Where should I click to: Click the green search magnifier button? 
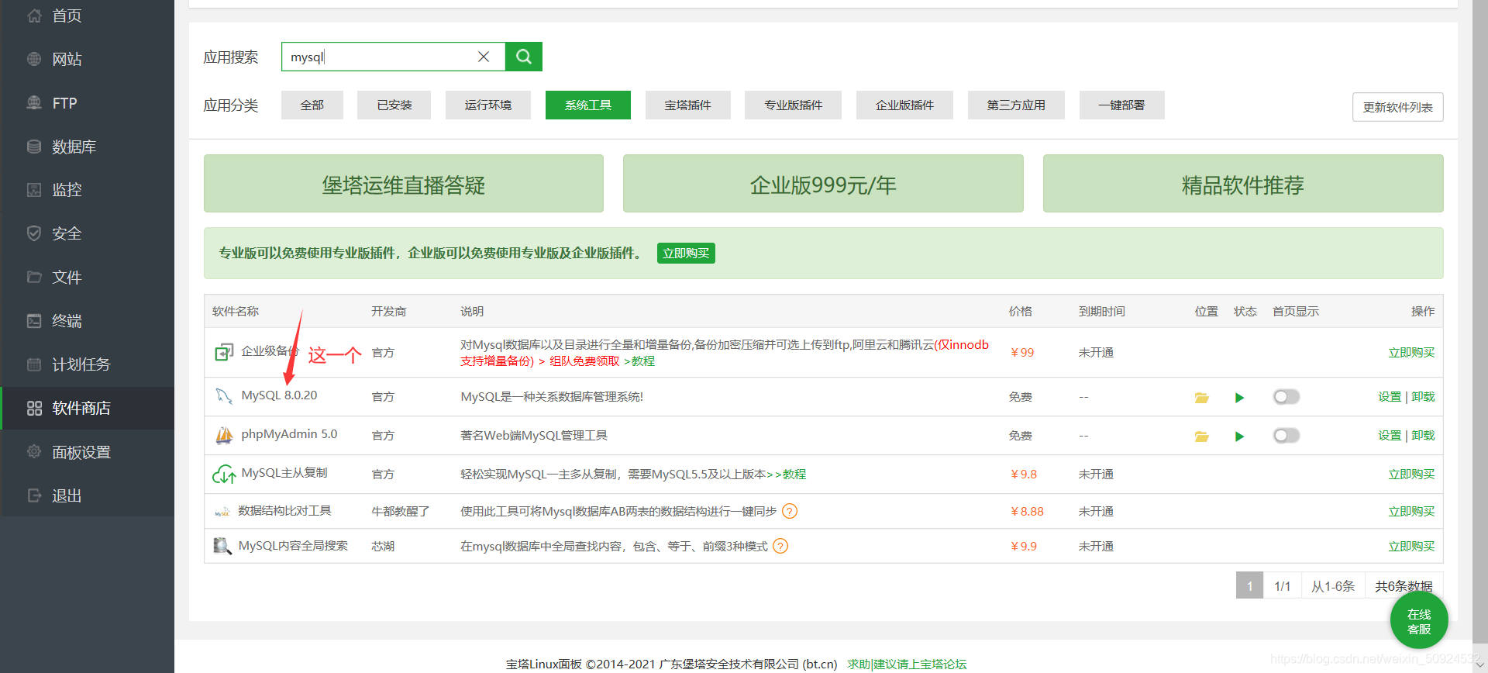pos(524,57)
